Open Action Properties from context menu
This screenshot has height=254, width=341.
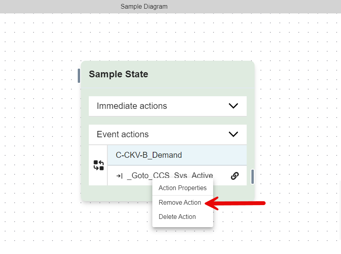(183, 188)
